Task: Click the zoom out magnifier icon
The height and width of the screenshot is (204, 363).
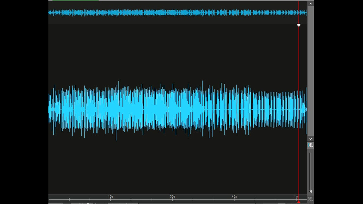Action: (310, 199)
